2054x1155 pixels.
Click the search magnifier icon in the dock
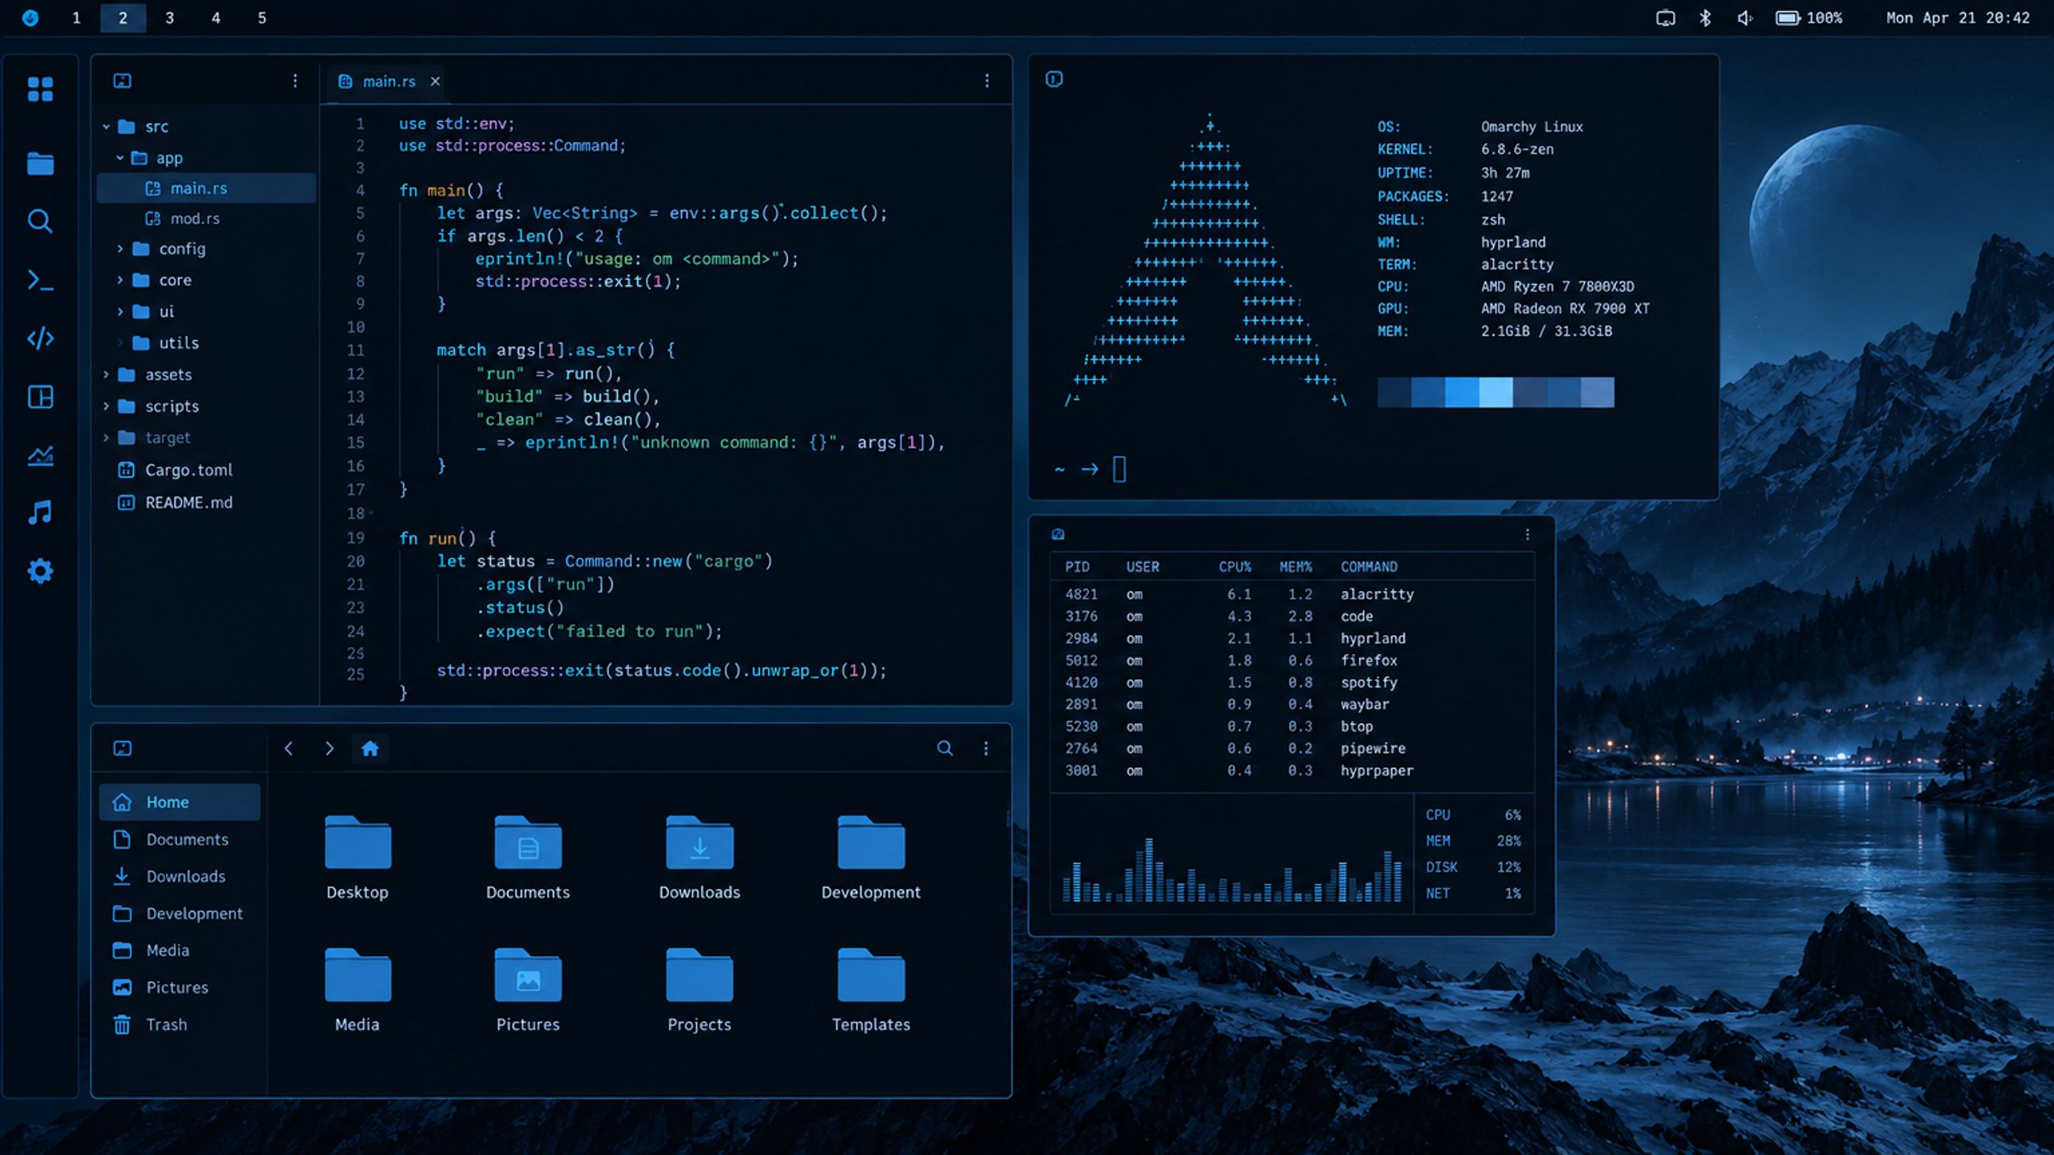[x=40, y=221]
